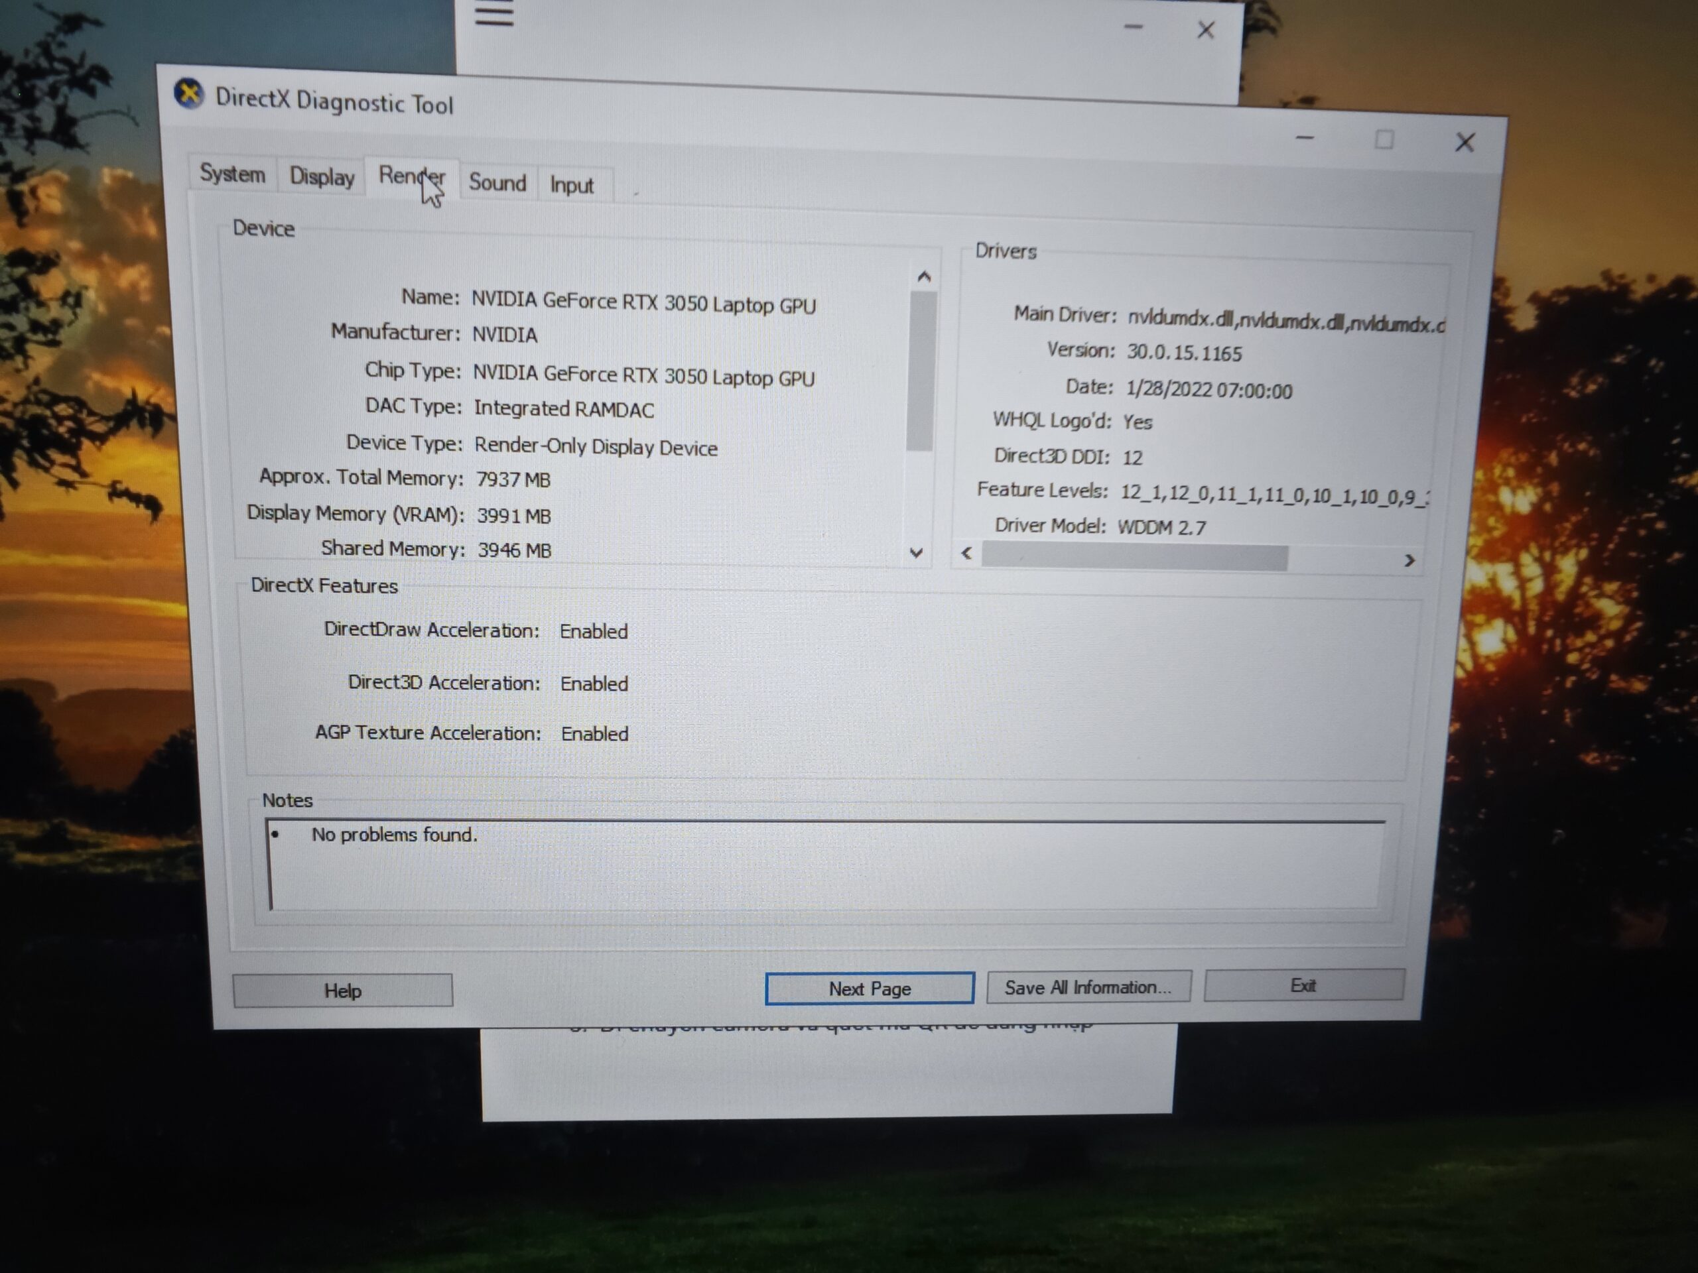Click right arrow of Drivers scrollbar
This screenshot has width=1698, height=1273.
click(1409, 560)
